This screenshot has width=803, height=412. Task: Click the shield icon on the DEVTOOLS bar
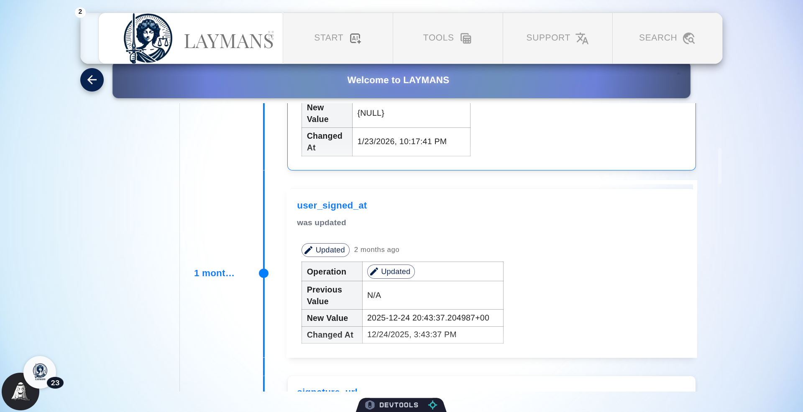[370, 404]
